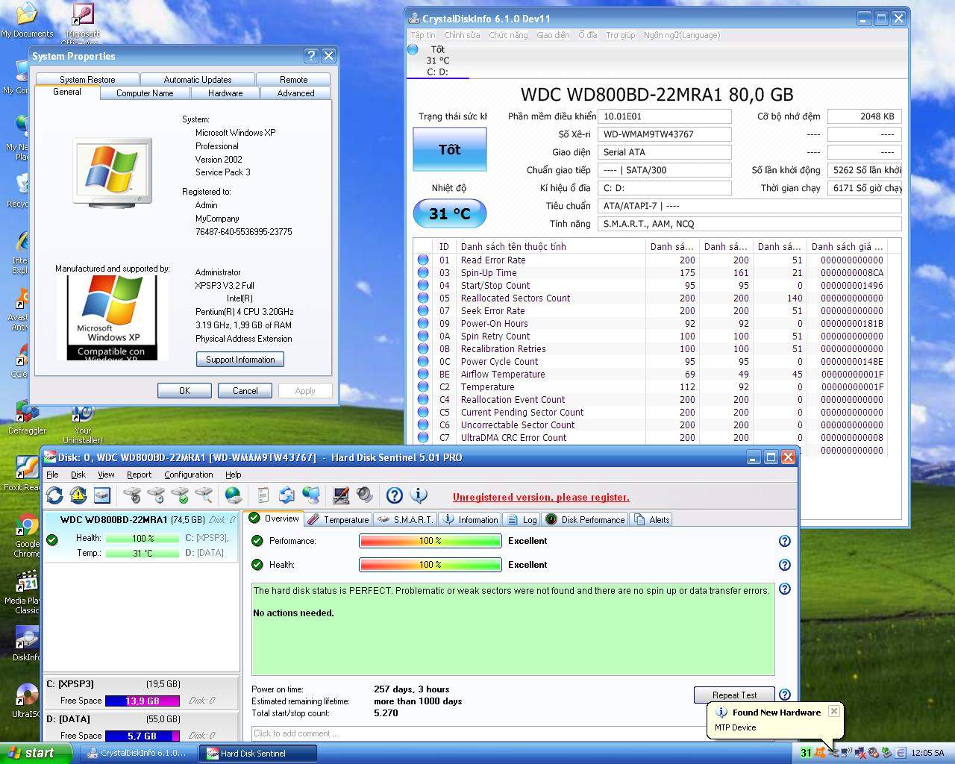Click Cancel in System Properties
Image resolution: width=955 pixels, height=764 pixels.
click(x=245, y=390)
